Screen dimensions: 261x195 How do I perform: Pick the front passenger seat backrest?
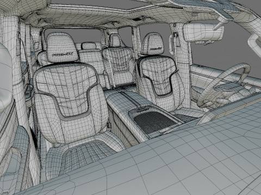[x=71, y=103]
